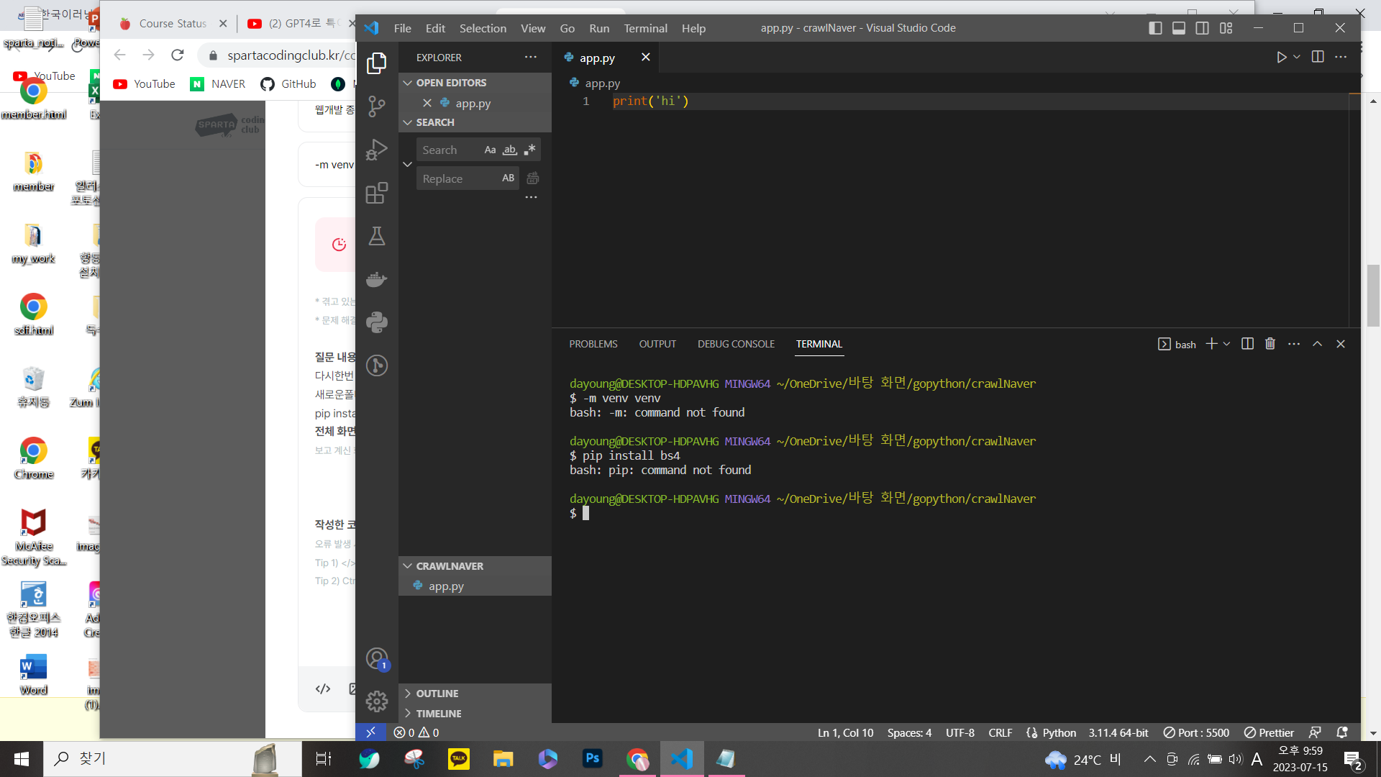Open remote window indicator in status bar
Screen dimensions: 1381x777
coord(370,732)
